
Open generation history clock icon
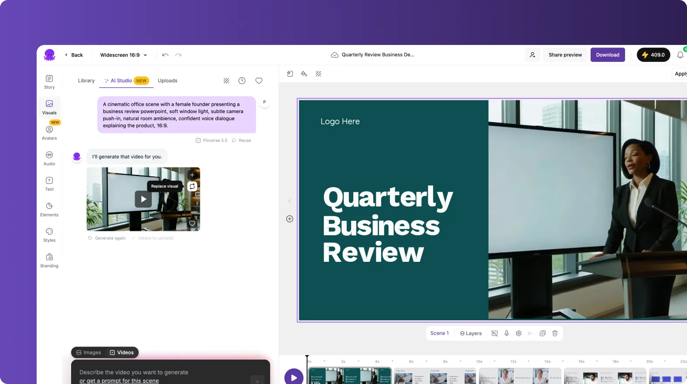coord(242,81)
